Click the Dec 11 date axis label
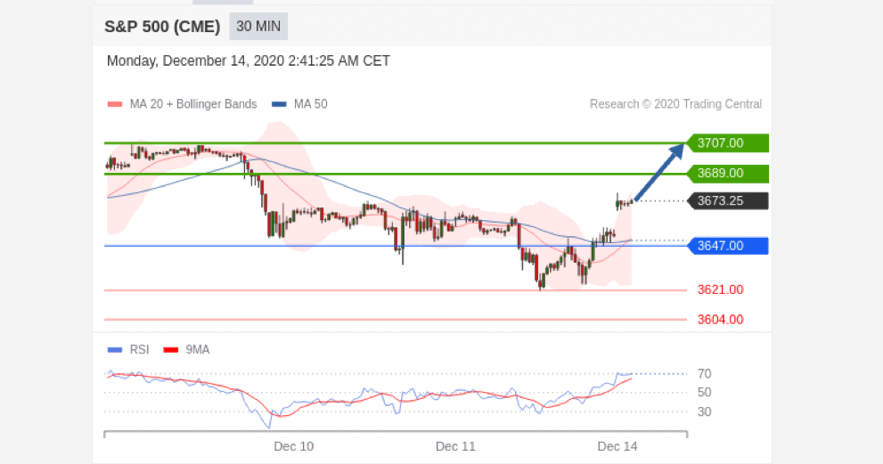 coord(455,446)
